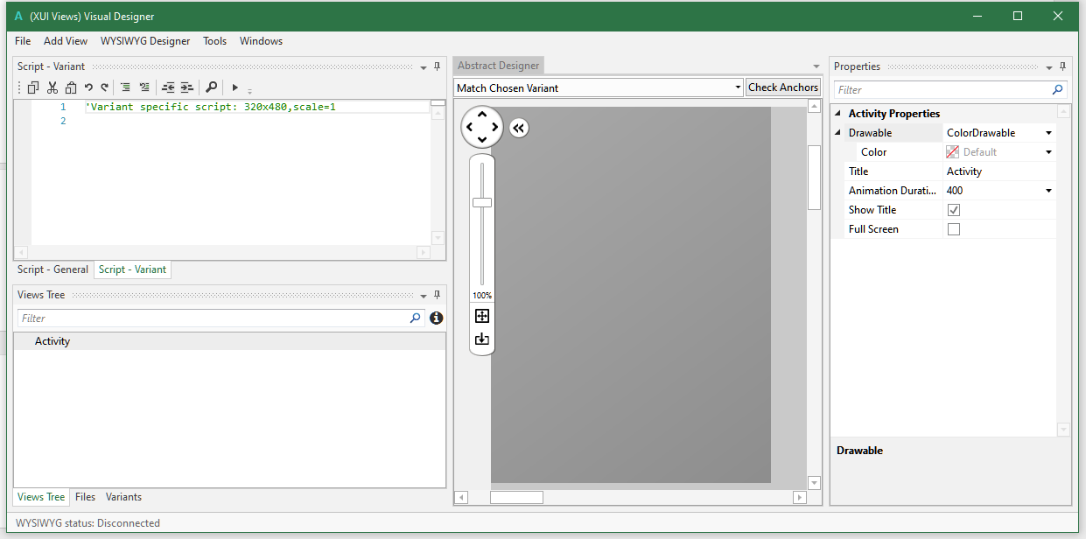Click the Paste icon in script toolbar
Image resolution: width=1086 pixels, height=539 pixels.
pos(70,87)
